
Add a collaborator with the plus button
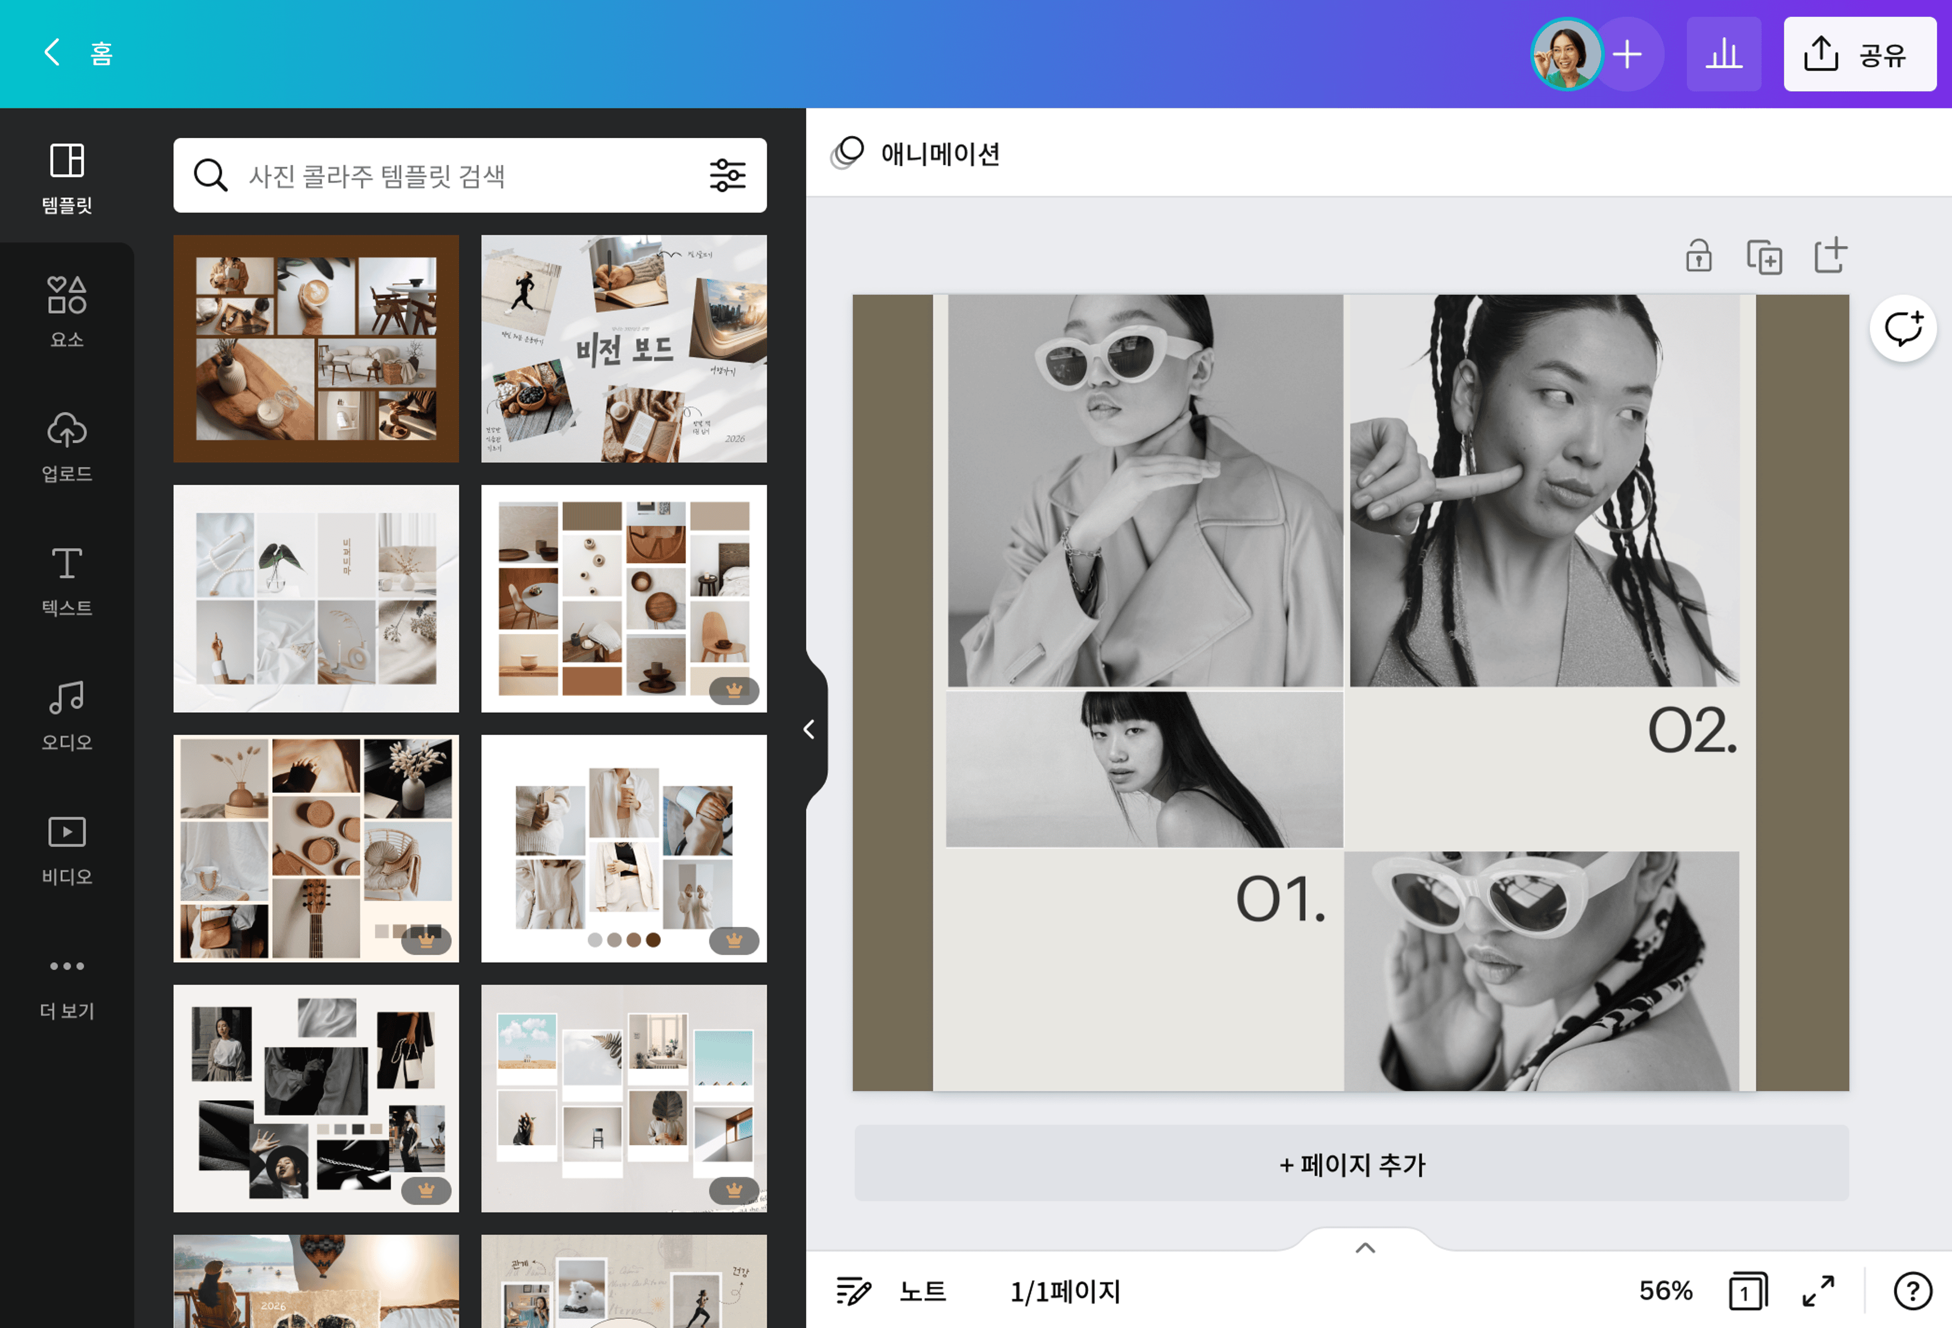[1628, 54]
